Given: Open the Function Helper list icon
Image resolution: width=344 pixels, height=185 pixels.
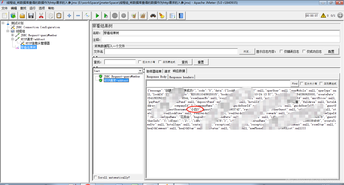Looking at the screenshot, I should [x=172, y=16].
